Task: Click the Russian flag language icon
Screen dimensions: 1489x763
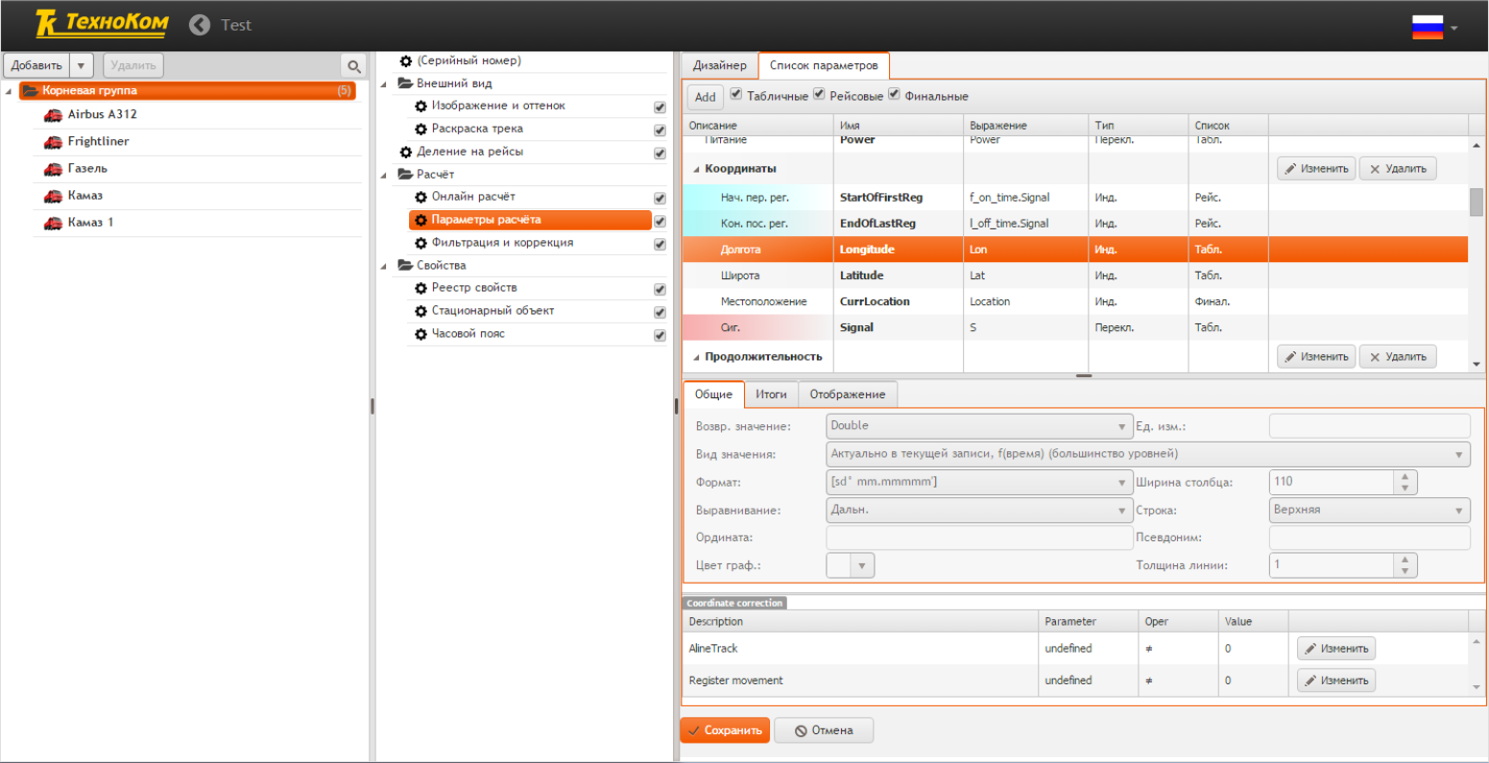Action: pyautogui.click(x=1428, y=27)
